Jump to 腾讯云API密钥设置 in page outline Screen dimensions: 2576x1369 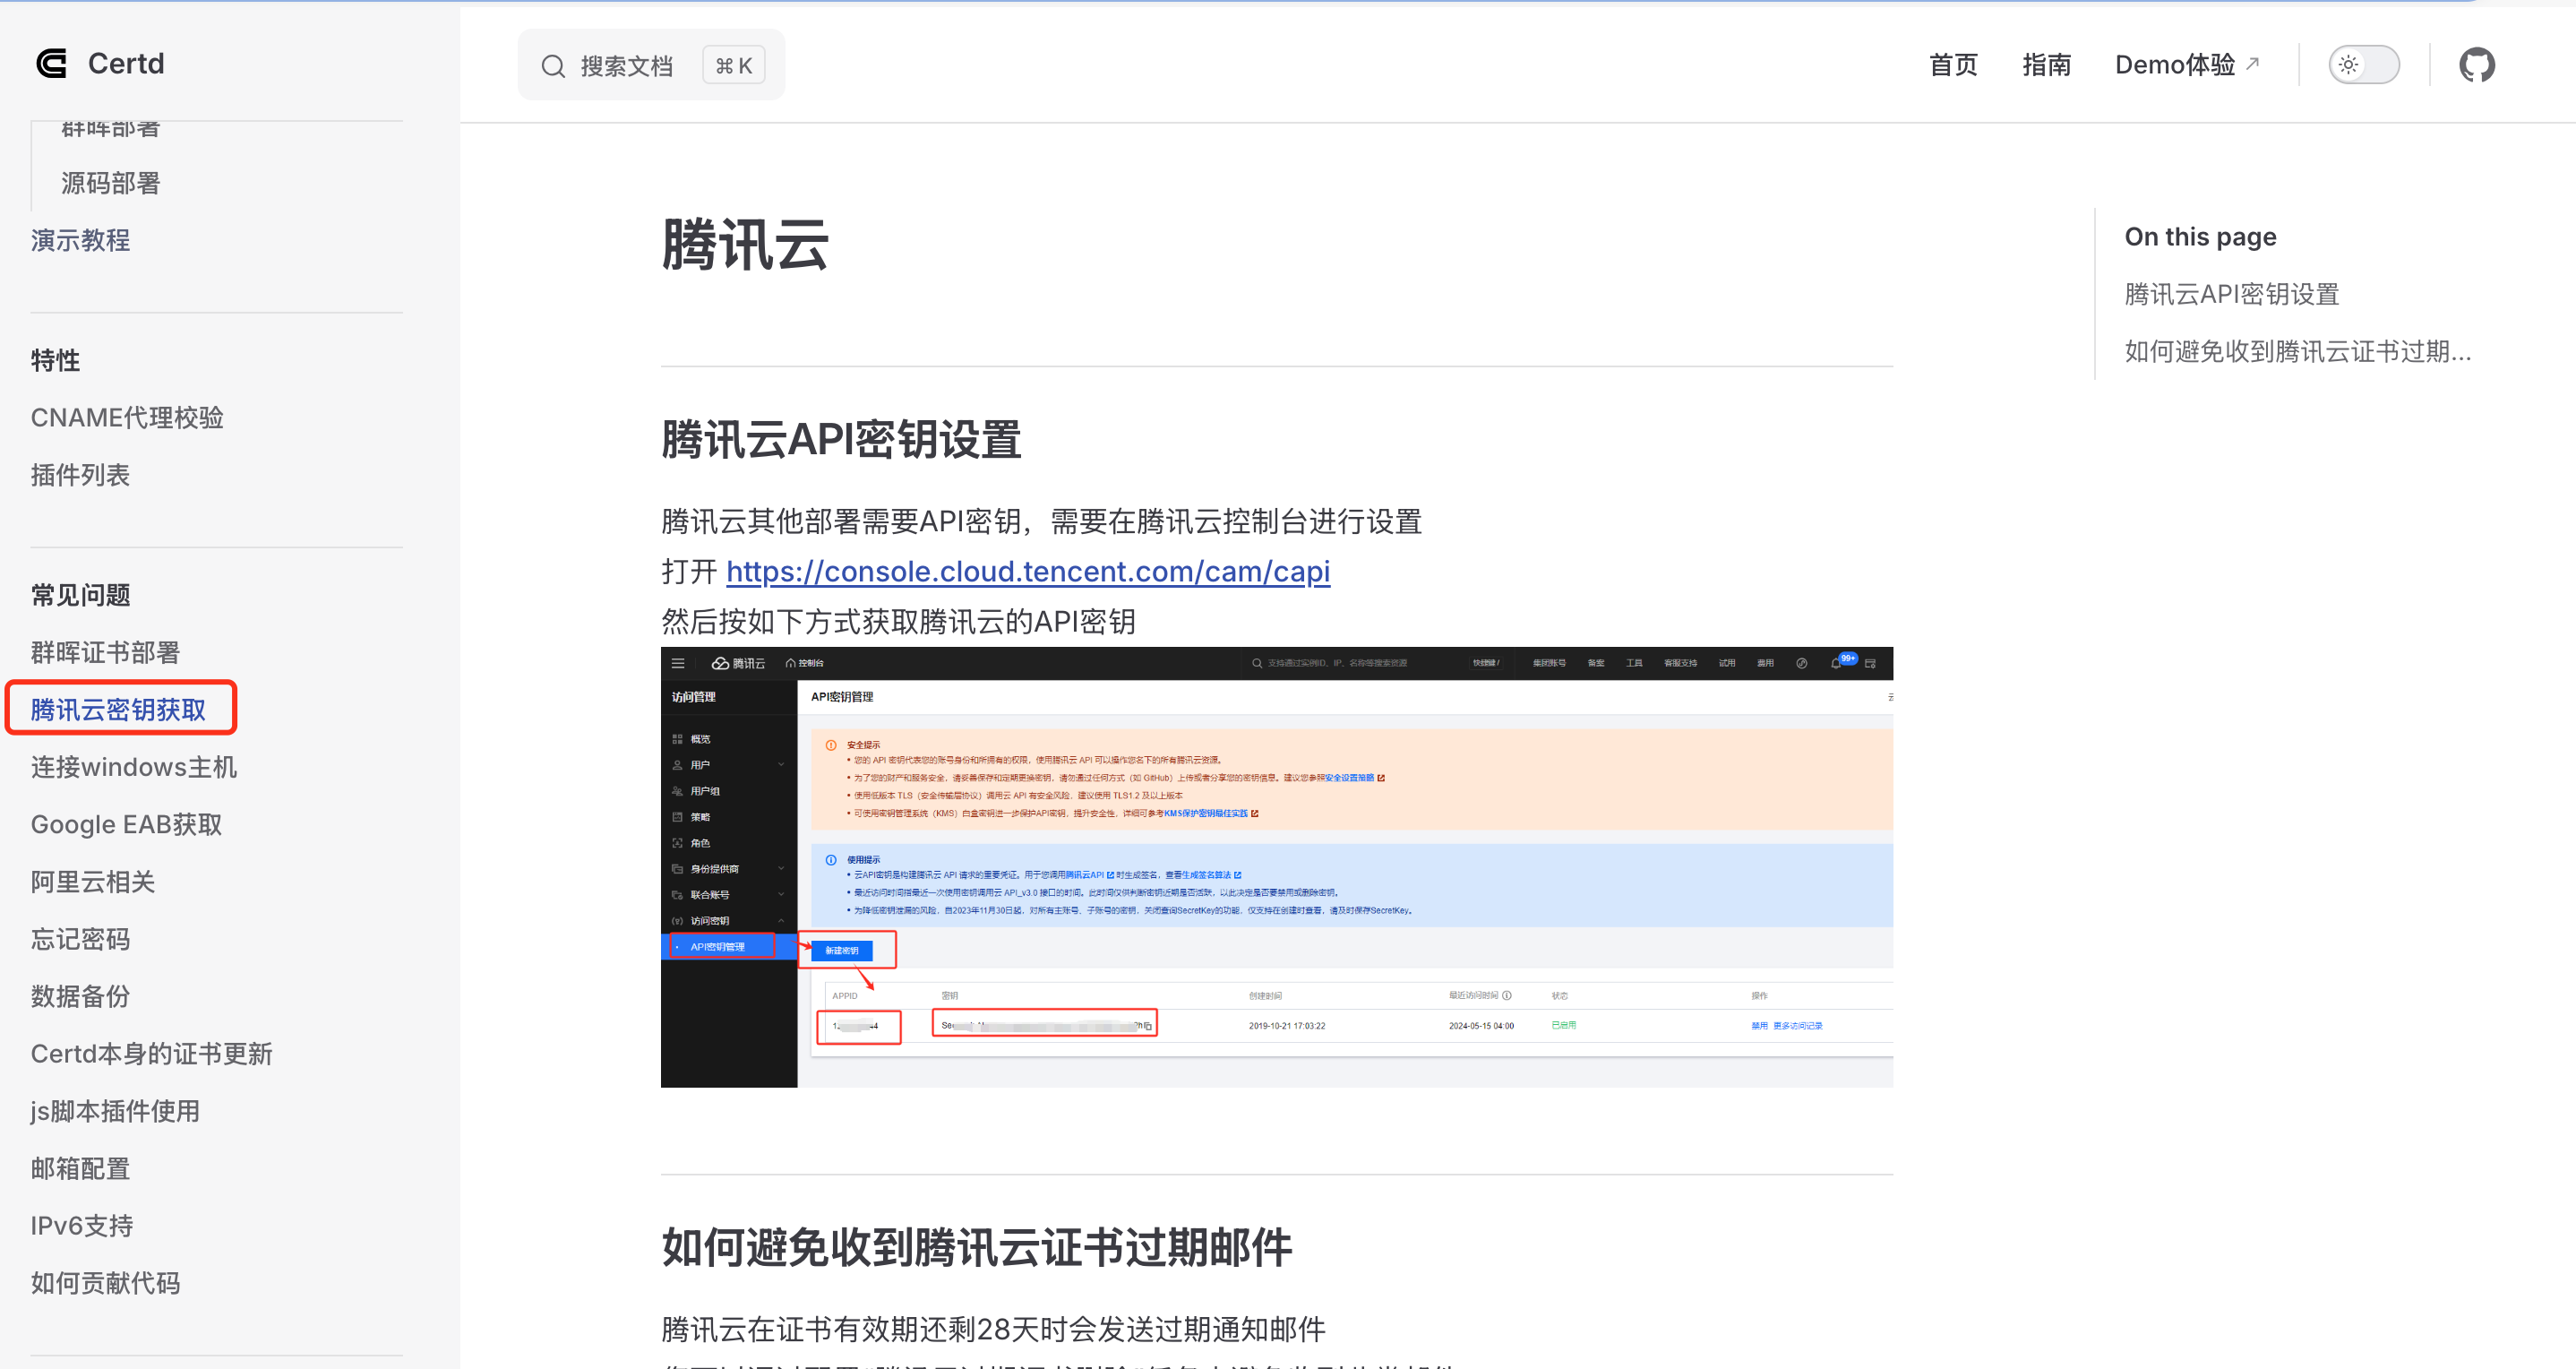coord(2231,294)
